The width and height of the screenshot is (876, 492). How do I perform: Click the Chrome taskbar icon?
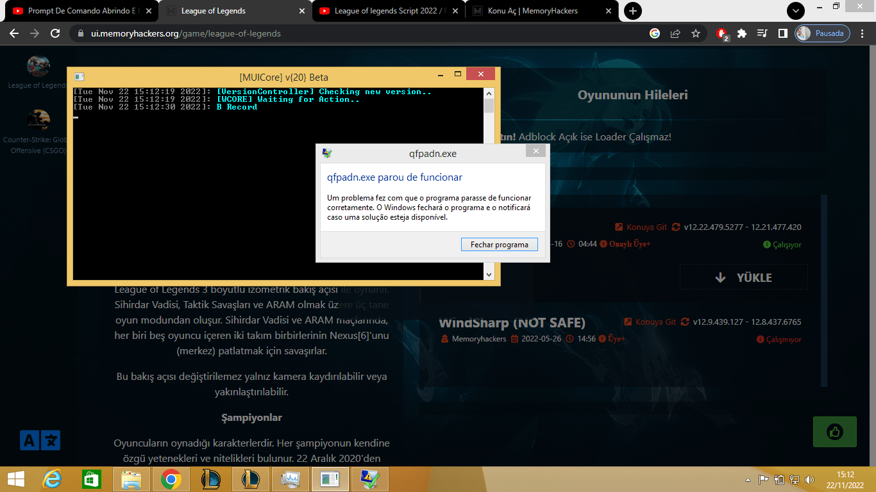point(171,479)
